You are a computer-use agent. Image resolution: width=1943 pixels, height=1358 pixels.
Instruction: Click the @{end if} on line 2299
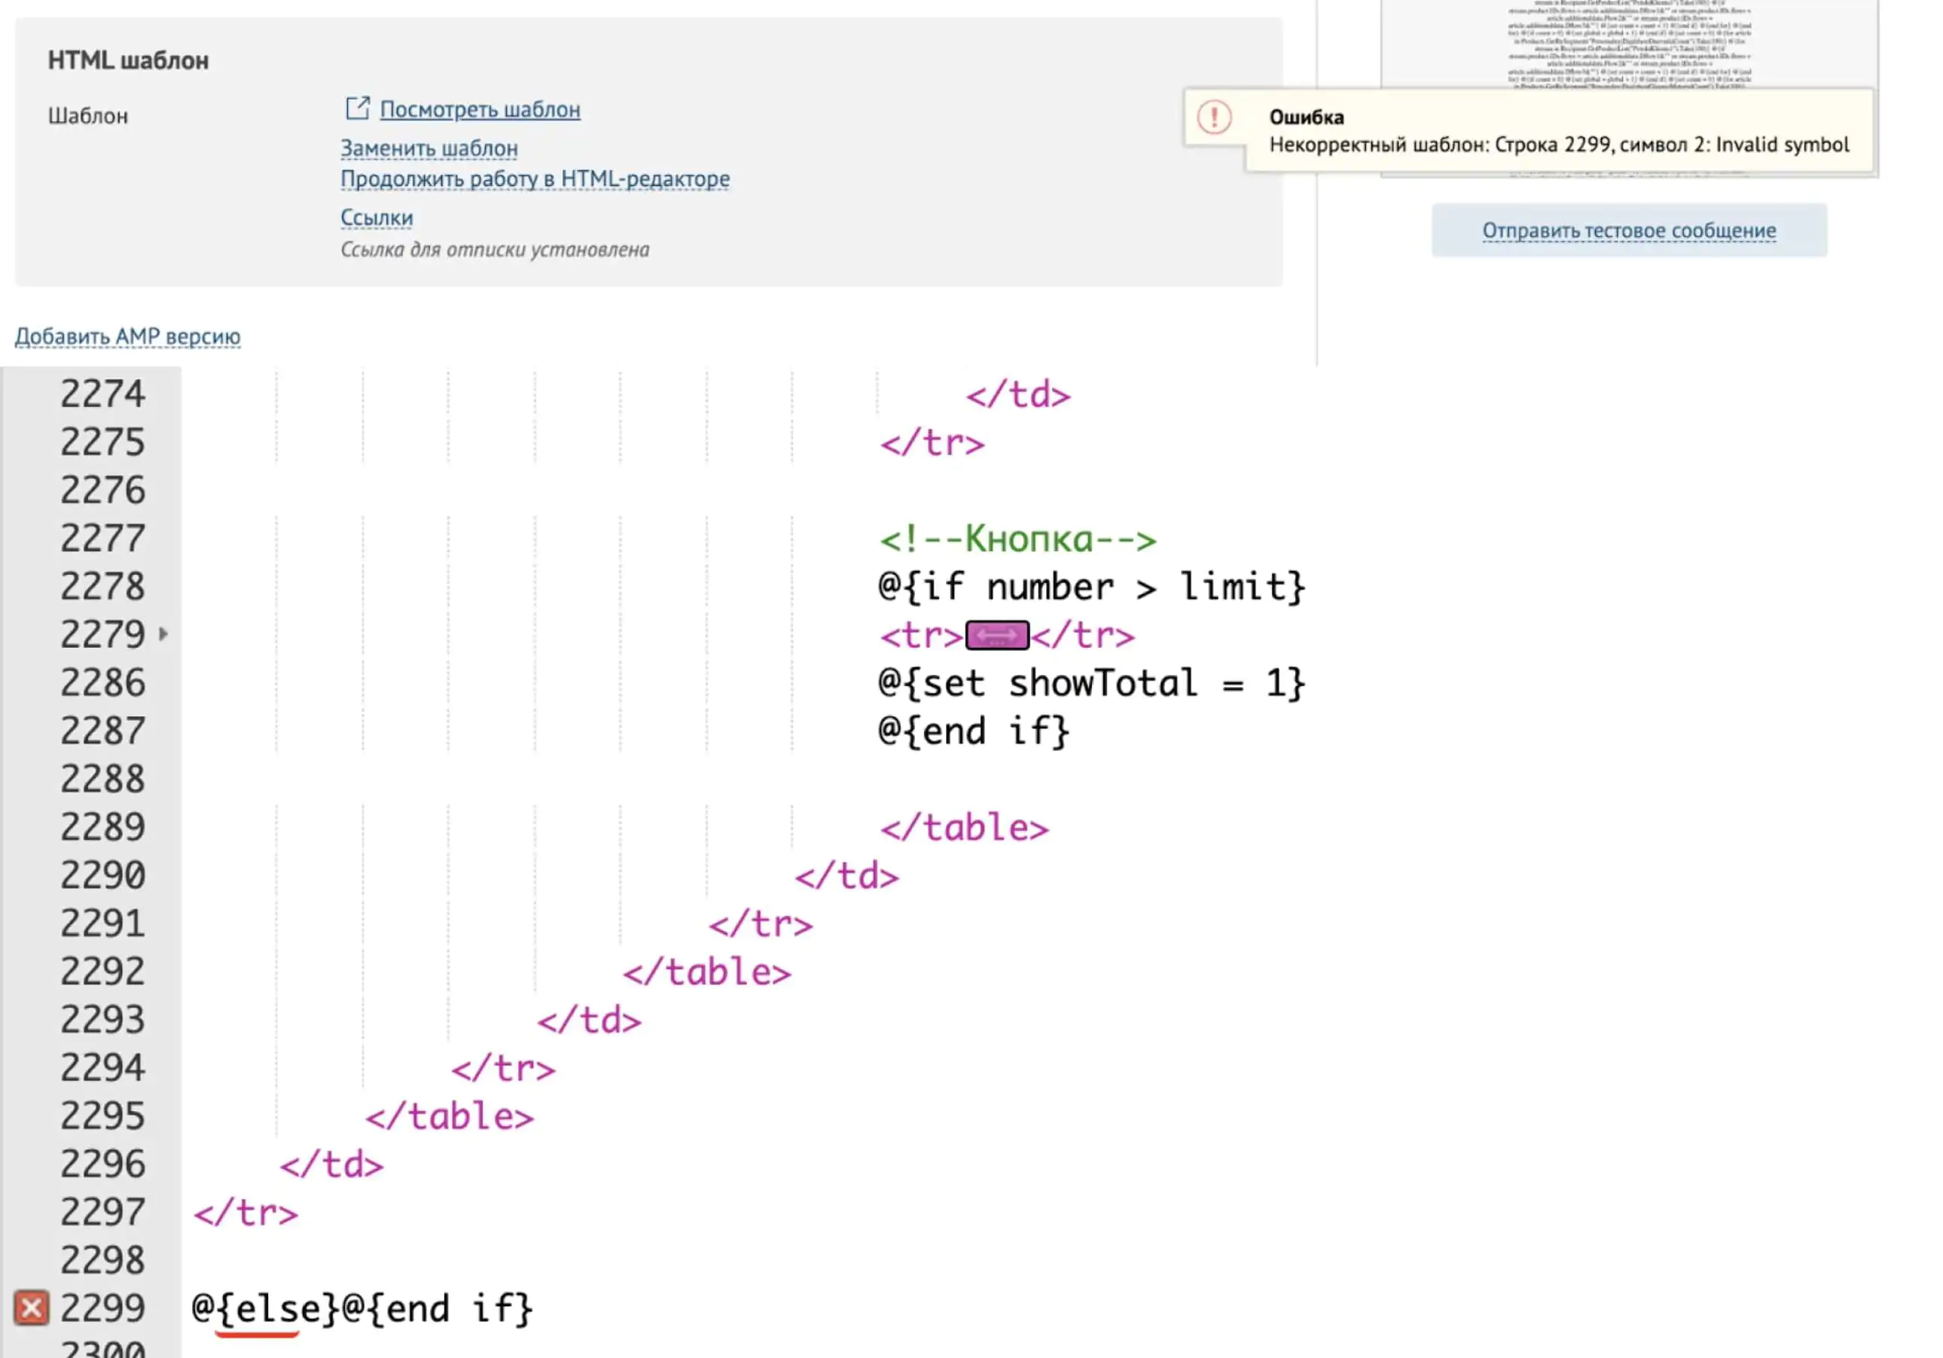click(438, 1309)
